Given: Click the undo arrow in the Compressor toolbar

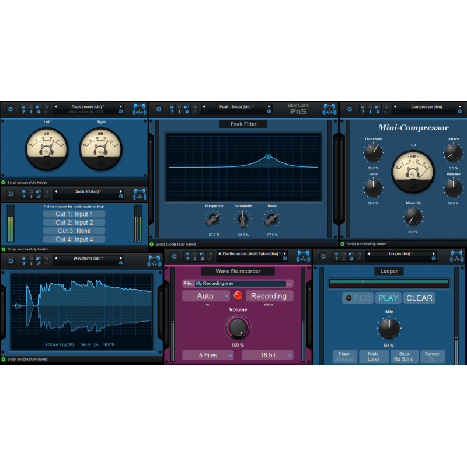Looking at the screenshot, I should click(x=377, y=107).
